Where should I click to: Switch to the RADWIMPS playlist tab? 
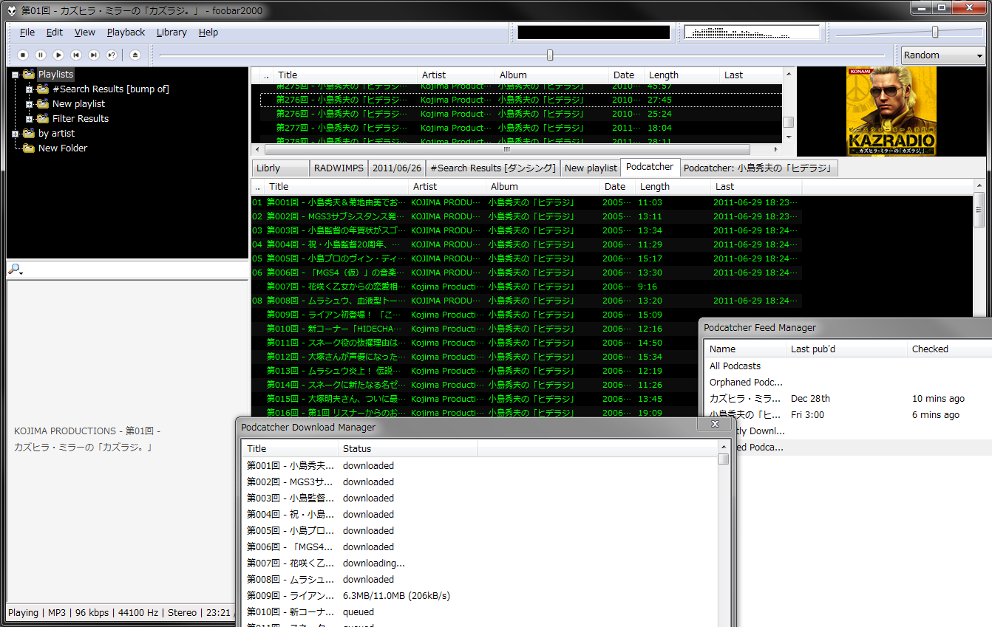(339, 168)
